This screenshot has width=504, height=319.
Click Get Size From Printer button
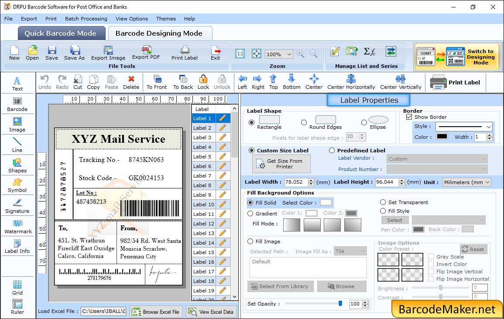(x=281, y=164)
